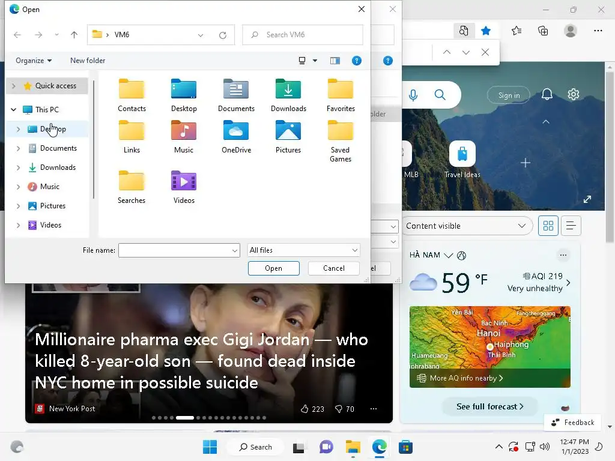
Task: Open the Contacts folder
Action: click(x=132, y=95)
